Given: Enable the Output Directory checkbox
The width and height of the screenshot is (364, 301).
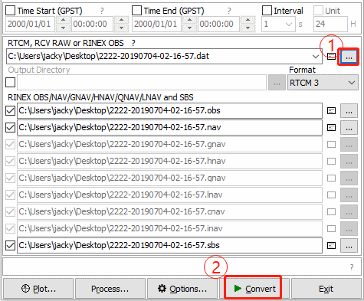Looking at the screenshot, I should (x=10, y=83).
